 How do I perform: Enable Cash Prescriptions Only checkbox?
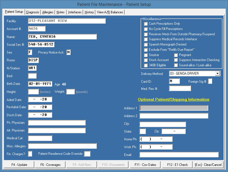click(146, 24)
